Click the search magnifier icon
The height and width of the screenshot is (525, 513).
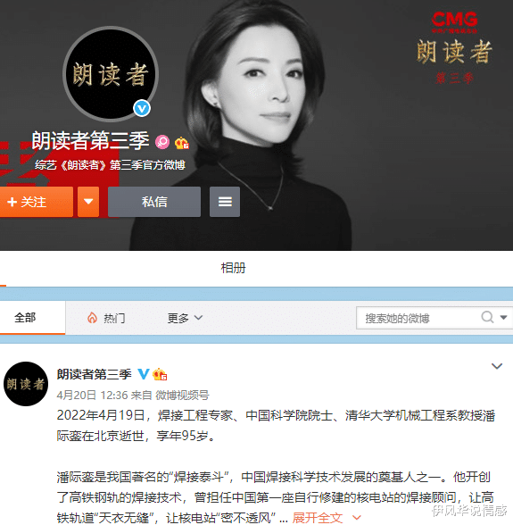click(x=487, y=317)
